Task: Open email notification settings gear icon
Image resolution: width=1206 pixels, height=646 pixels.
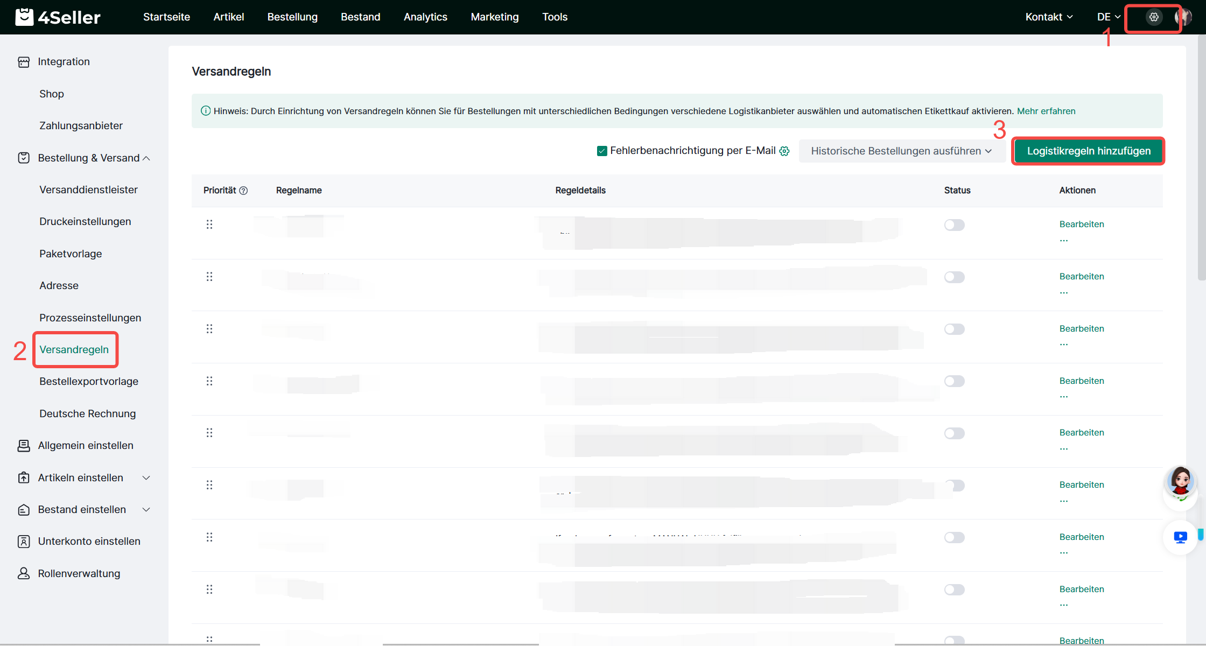Action: 784,151
